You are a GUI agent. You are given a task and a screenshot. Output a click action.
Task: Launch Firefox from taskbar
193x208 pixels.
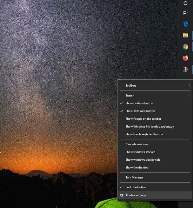point(185,58)
